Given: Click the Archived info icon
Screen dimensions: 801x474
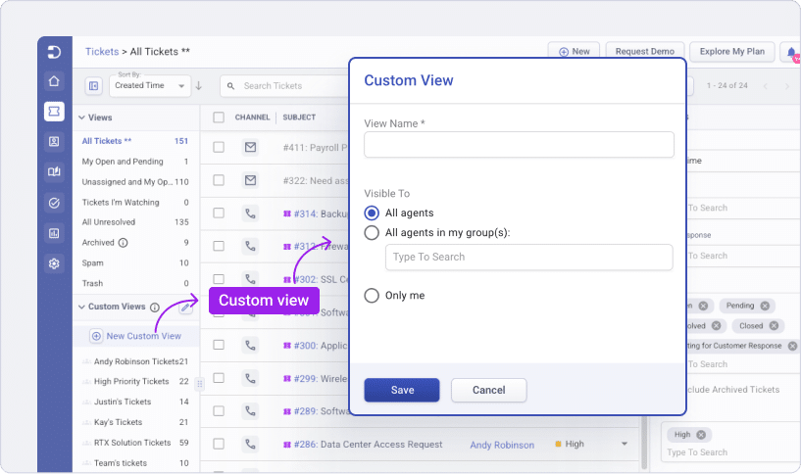Looking at the screenshot, I should 124,243.
